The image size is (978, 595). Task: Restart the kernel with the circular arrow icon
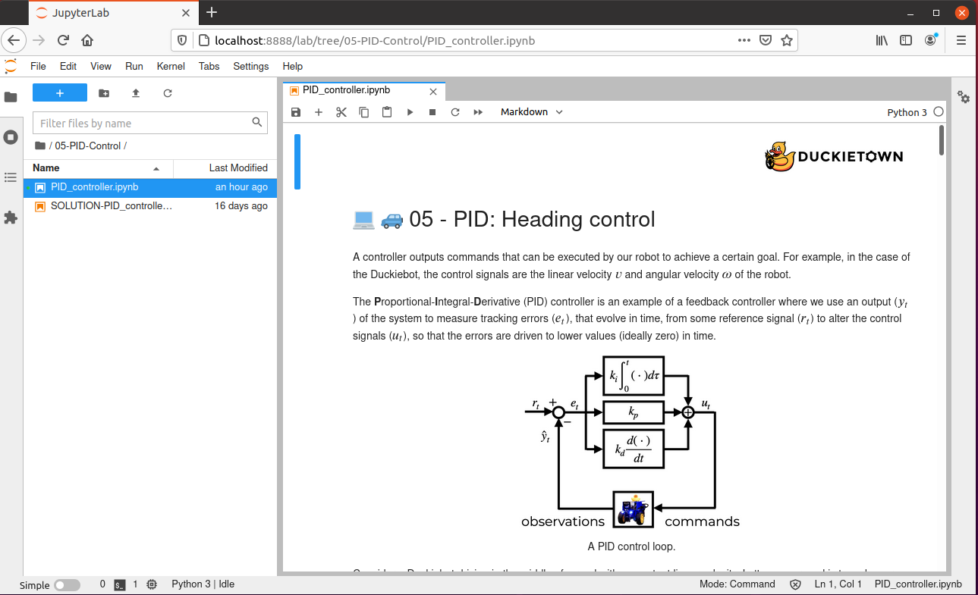click(x=455, y=112)
